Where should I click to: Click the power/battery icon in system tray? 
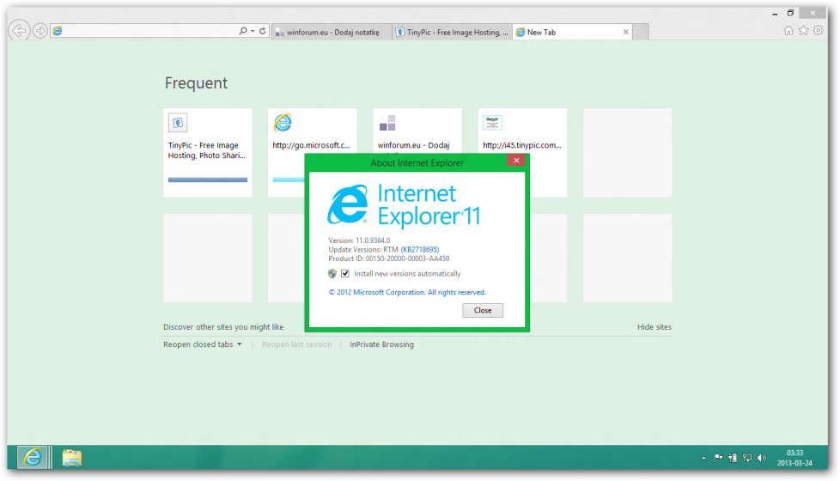(733, 458)
